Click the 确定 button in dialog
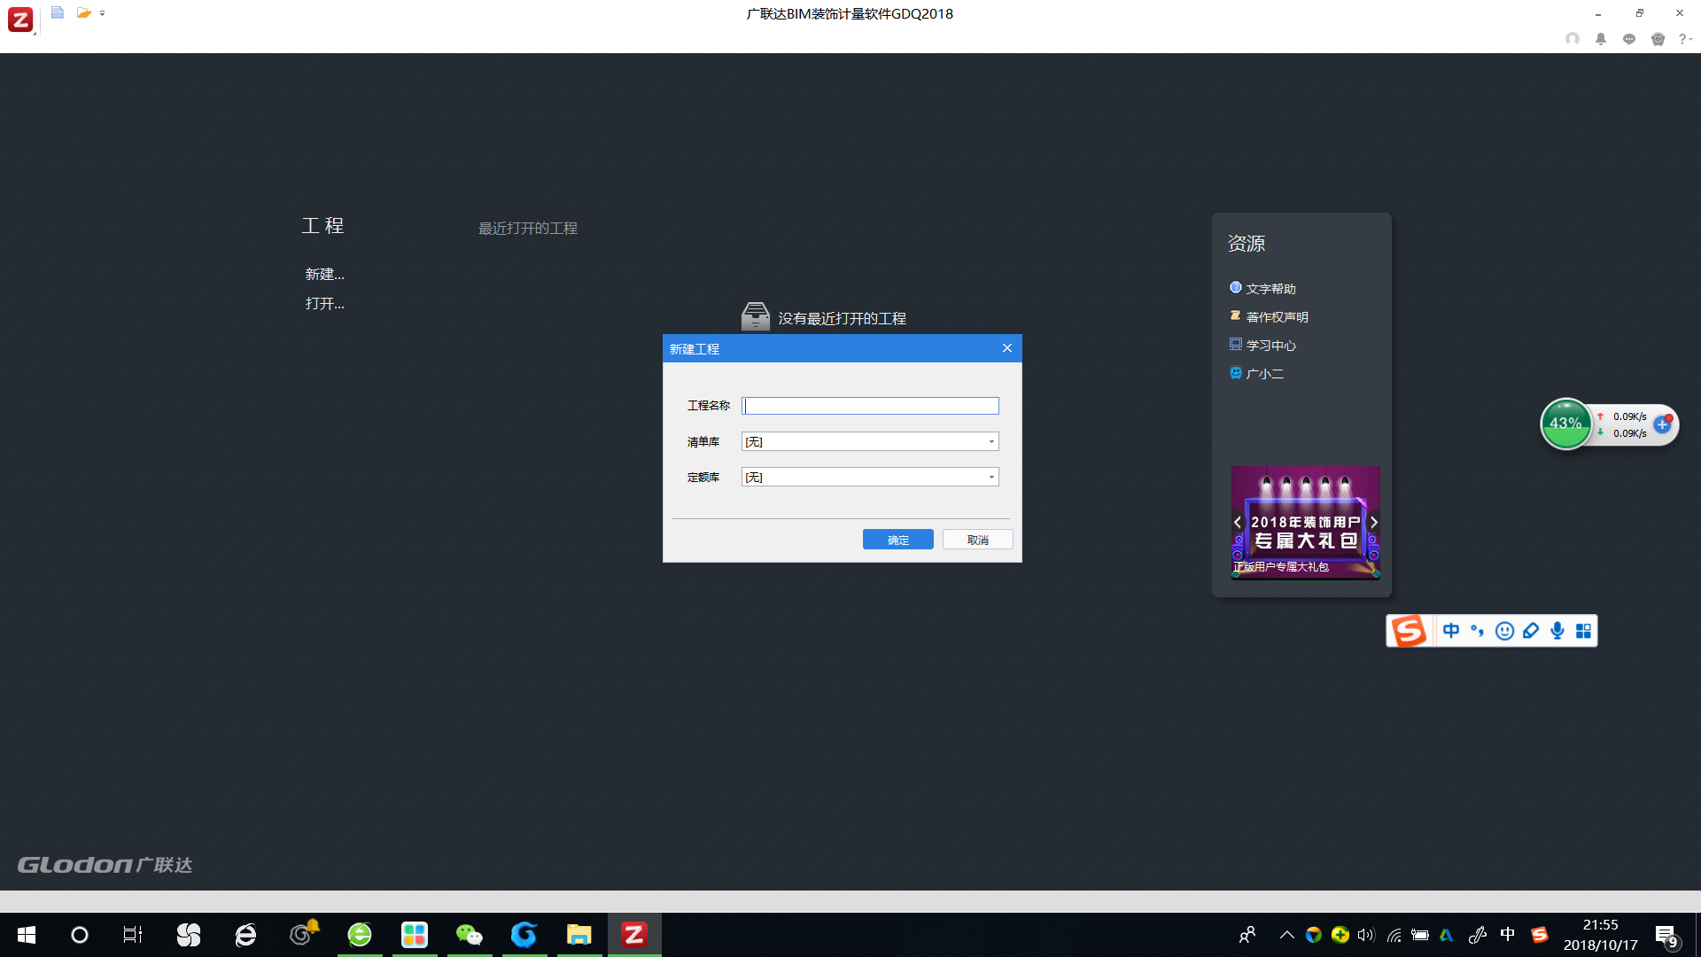 897,540
